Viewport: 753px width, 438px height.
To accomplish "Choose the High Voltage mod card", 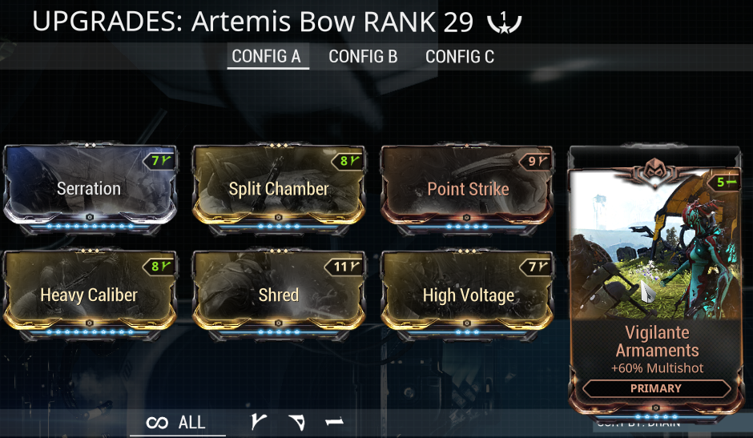I will (467, 295).
